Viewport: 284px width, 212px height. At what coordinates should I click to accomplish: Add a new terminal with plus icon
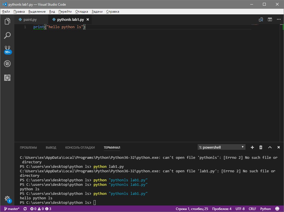tap(252, 147)
